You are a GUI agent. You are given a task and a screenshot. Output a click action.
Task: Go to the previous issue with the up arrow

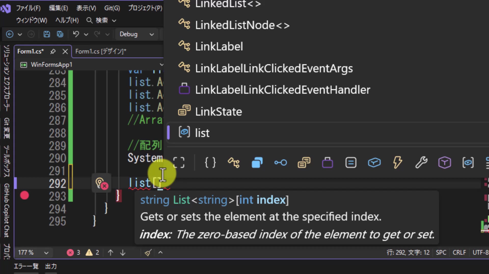111,253
